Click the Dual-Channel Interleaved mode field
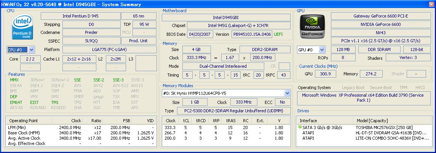The image size is (436, 153). coord(223,66)
